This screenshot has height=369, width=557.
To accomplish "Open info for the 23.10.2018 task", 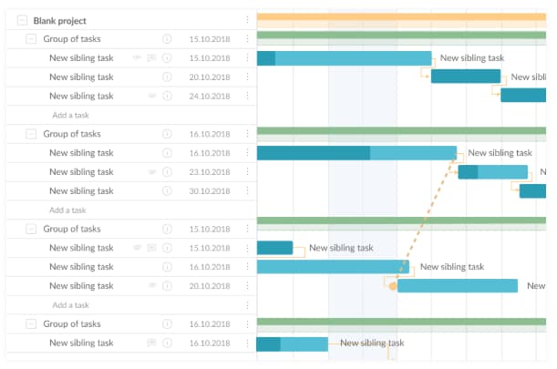I will pos(167,172).
